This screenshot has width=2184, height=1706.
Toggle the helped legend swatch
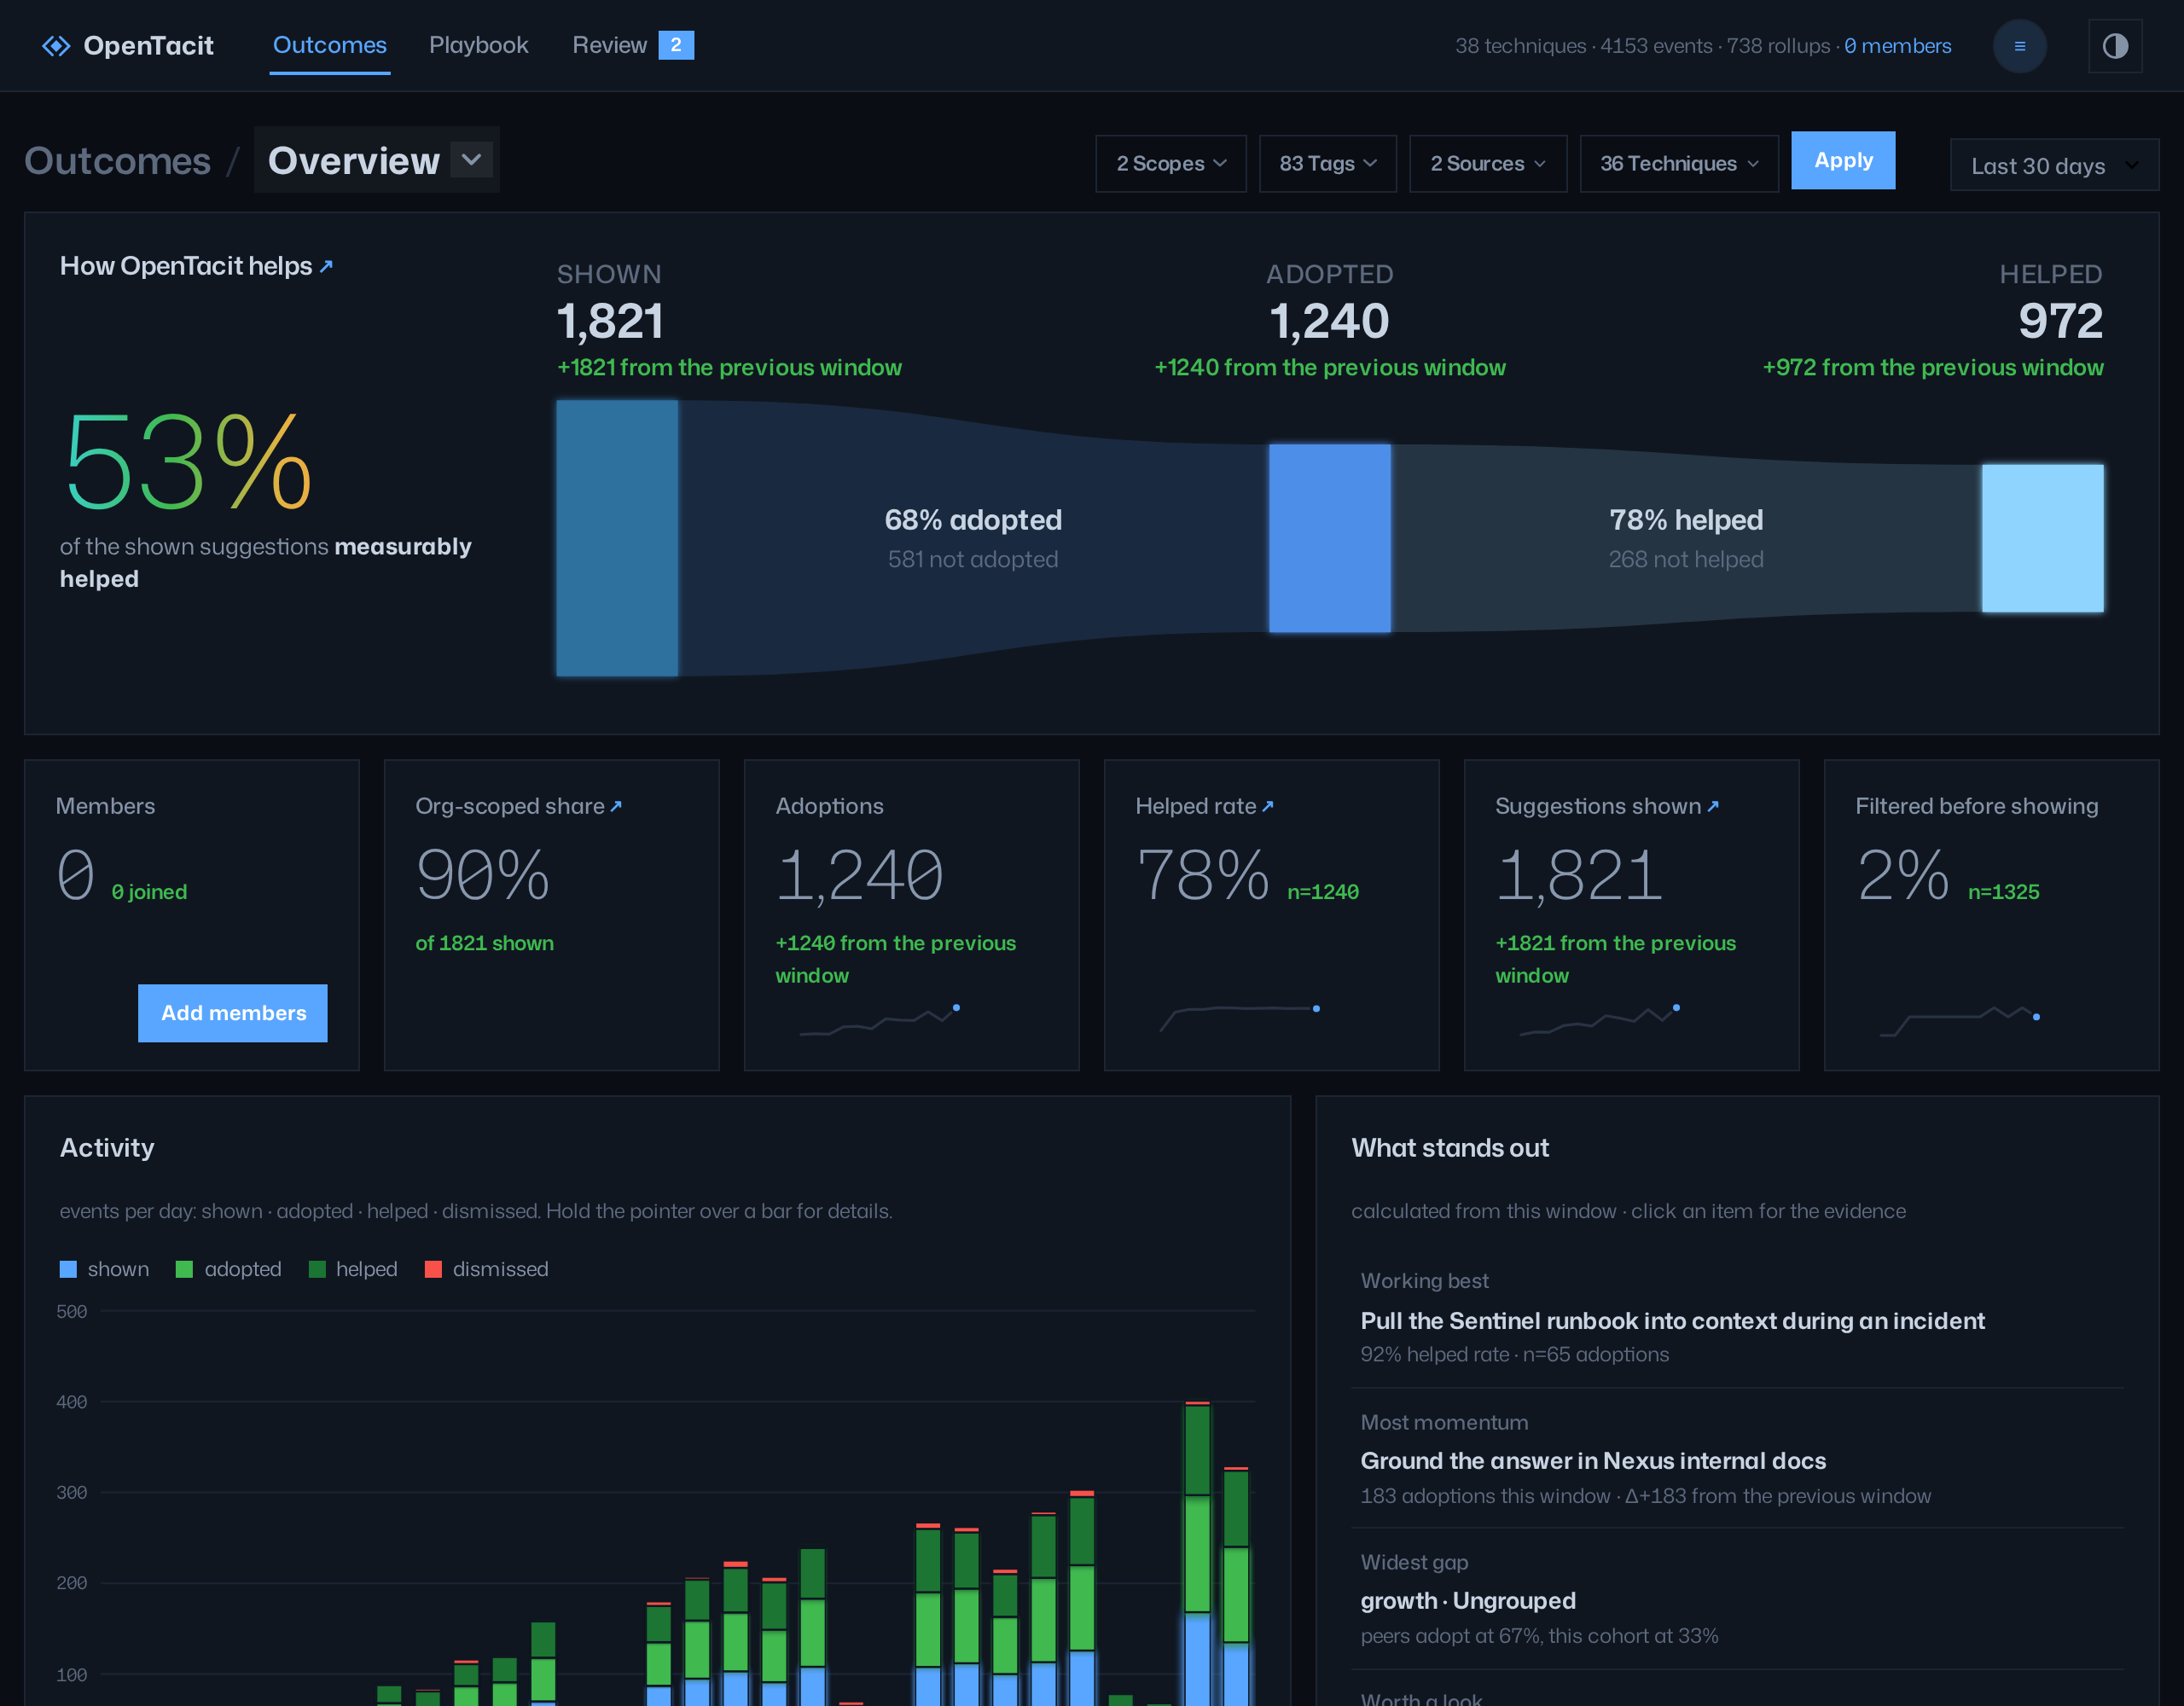coord(317,1269)
